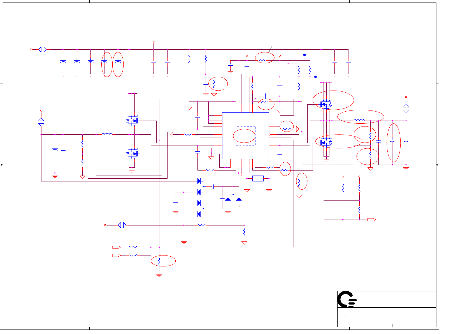Select the two-cell rectangular component below the IC
Viewport: 472px width, 334px height.
click(x=258, y=178)
